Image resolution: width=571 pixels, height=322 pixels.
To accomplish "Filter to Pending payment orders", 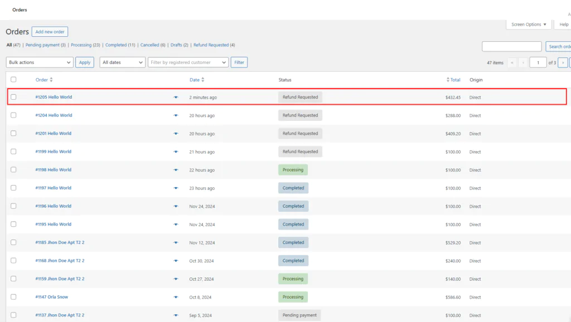I will click(42, 45).
